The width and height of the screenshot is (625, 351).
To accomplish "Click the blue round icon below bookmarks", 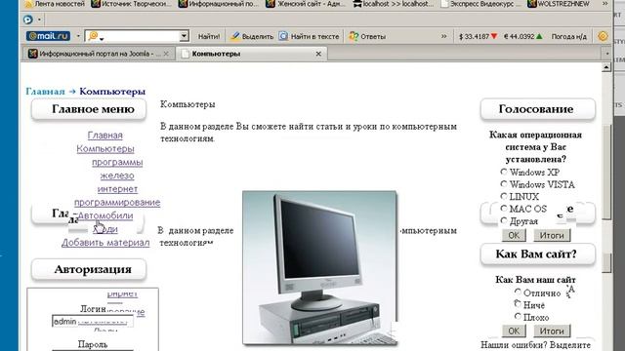I will coord(28,19).
